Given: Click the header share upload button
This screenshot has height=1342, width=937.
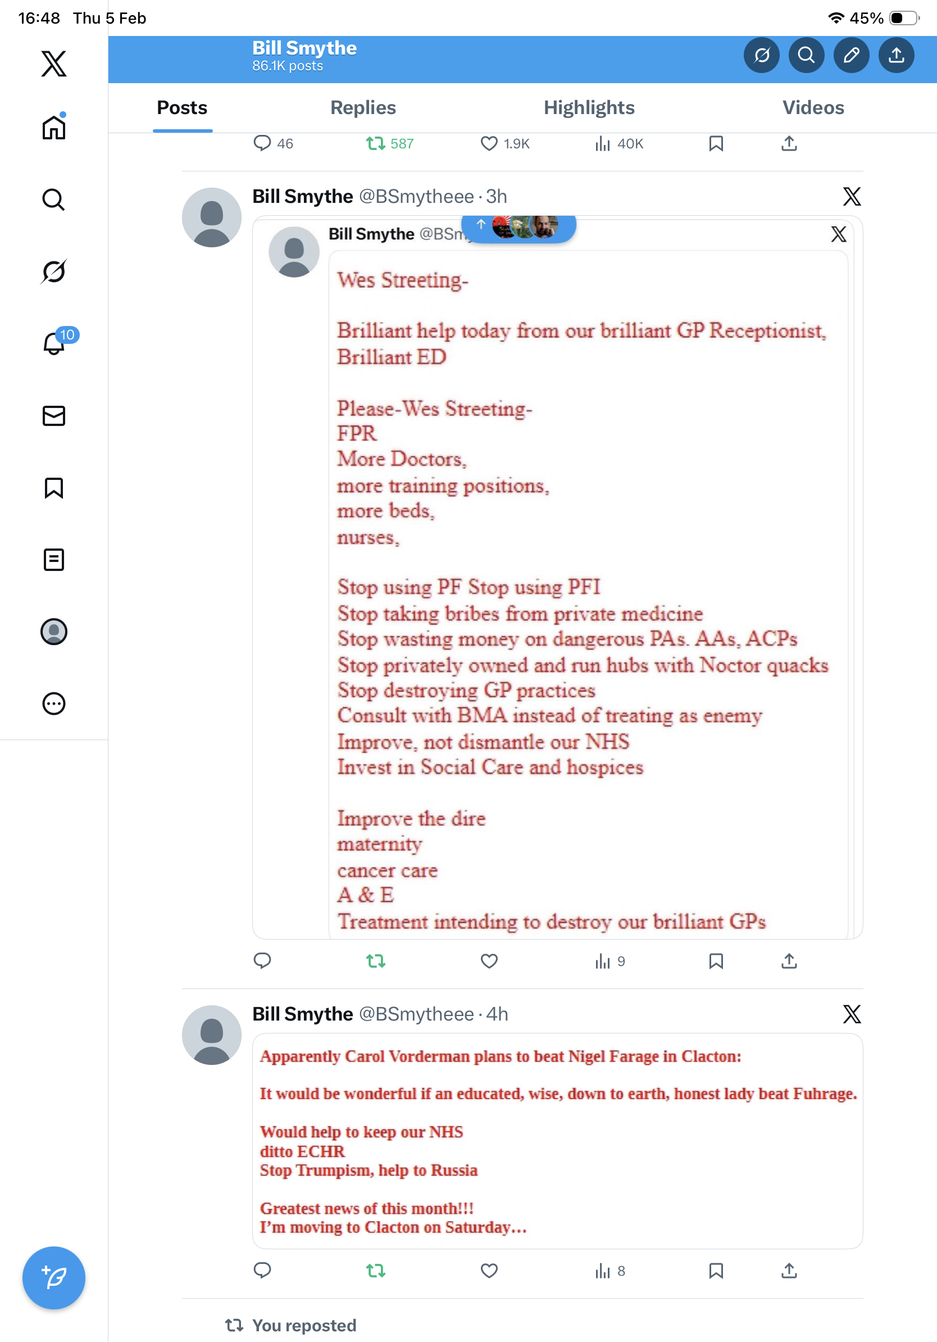Looking at the screenshot, I should pos(896,55).
